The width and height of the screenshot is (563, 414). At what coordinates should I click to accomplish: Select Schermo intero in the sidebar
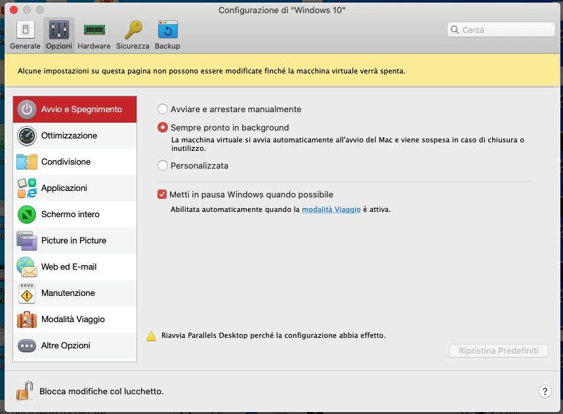pos(75,215)
